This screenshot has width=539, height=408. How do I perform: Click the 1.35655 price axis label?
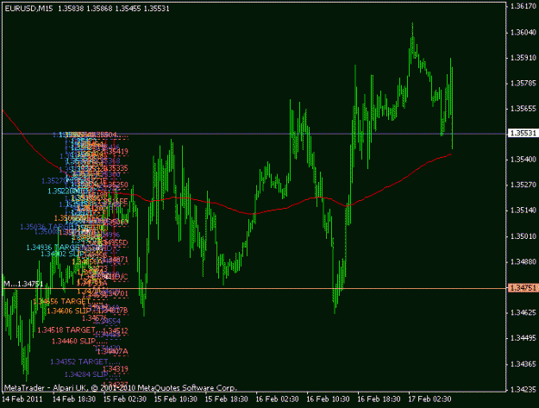tap(523, 109)
